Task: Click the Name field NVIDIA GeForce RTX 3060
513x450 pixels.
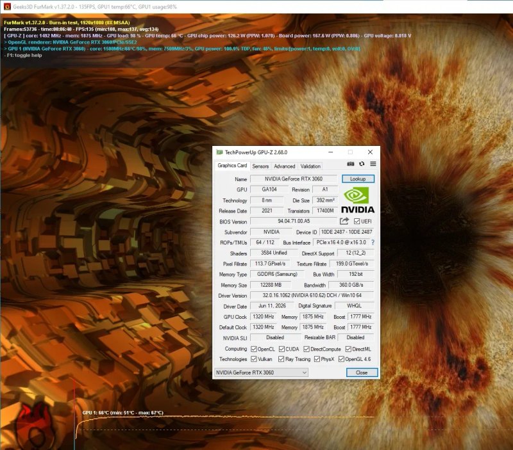Action: (x=294, y=179)
